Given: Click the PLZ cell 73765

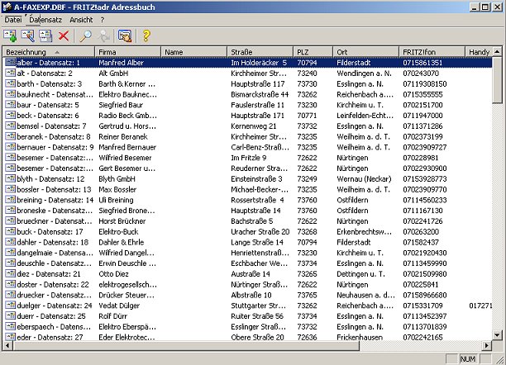Looking at the screenshot, I should 307,295.
